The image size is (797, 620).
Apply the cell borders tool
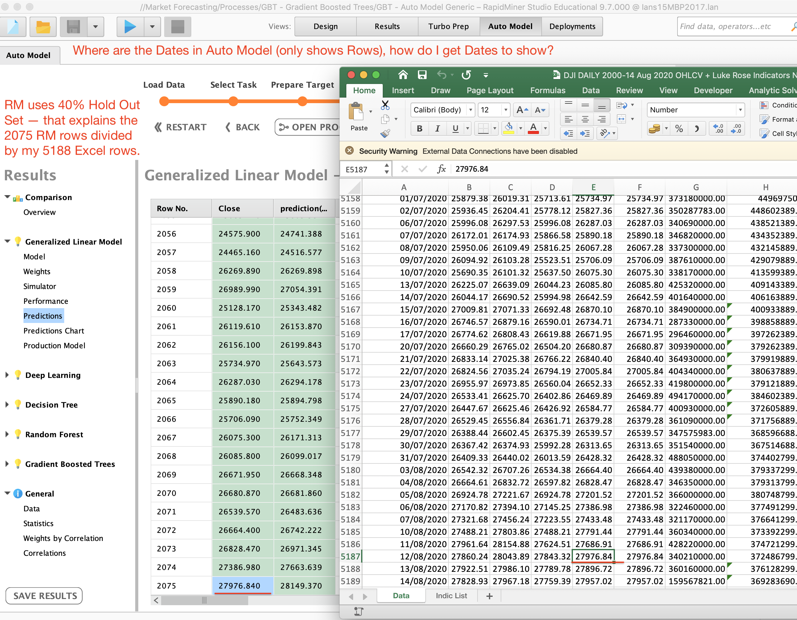pos(483,128)
